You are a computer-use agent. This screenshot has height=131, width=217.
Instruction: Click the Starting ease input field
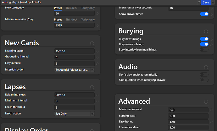(188, 116)
